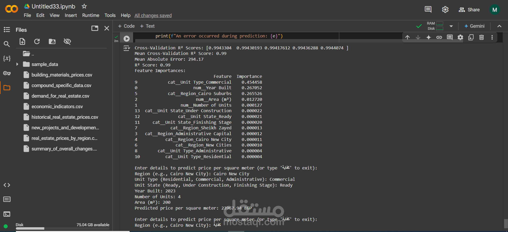Image resolution: width=508 pixels, height=232 pixels.
Task: Open the comments panel icon in the header
Action: [x=428, y=10]
